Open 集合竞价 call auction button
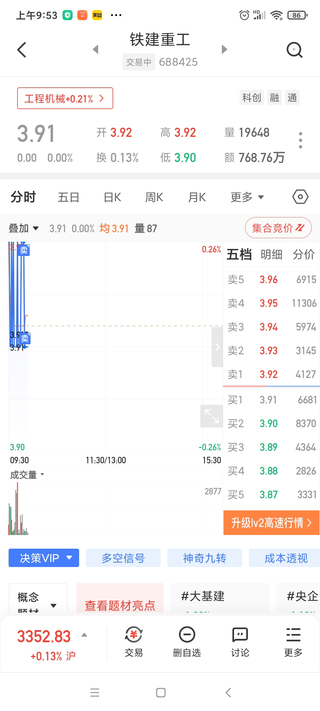The width and height of the screenshot is (320, 711). (278, 228)
